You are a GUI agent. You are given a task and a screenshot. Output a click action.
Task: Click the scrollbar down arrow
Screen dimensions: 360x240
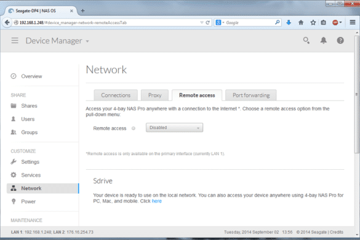point(357,234)
